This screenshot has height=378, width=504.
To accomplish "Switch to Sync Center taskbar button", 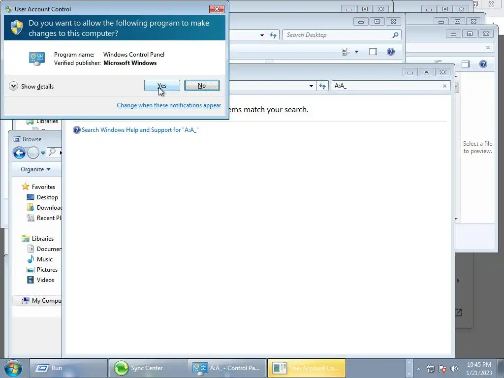I will (x=148, y=368).
